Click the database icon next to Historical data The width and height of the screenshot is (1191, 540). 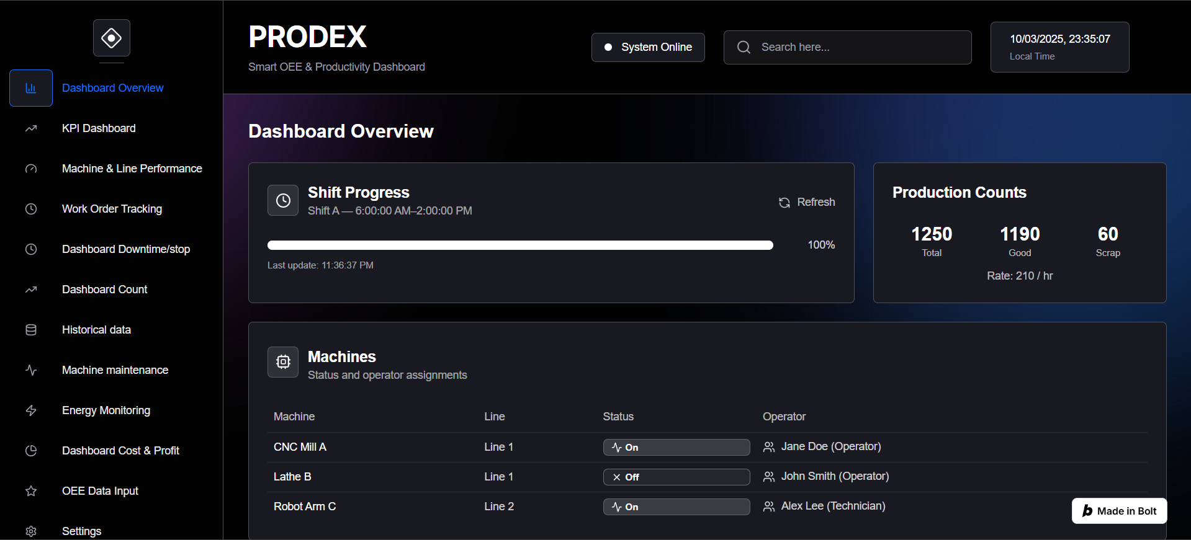(31, 330)
